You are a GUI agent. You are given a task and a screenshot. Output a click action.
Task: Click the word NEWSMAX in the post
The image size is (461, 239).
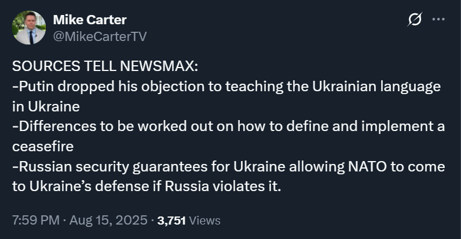[x=159, y=66]
